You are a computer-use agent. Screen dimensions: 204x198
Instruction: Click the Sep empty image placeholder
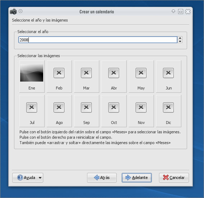point(86,107)
